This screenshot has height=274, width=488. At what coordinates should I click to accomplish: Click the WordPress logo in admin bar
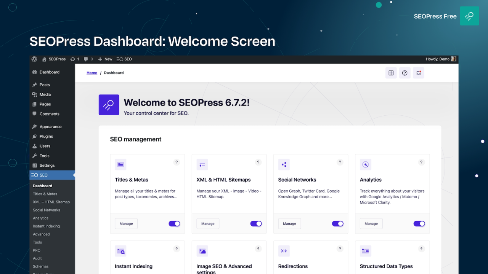(34, 59)
